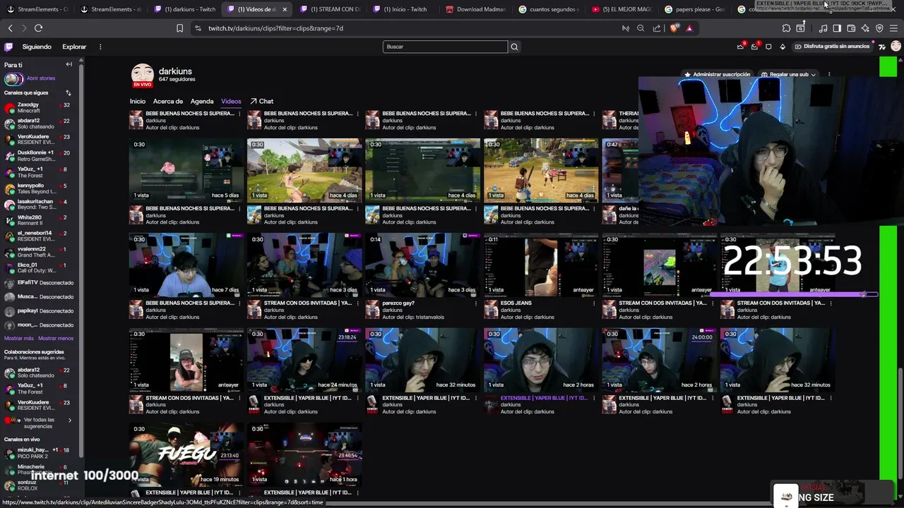
Task: Open the three-dot menu next to Explorar
Action: 100,47
